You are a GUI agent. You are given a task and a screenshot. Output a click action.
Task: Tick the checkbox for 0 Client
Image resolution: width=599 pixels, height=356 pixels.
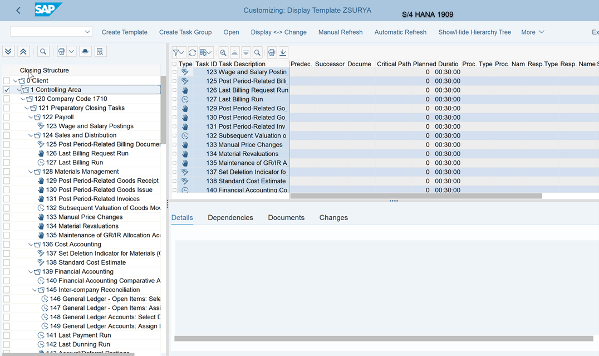[7, 81]
